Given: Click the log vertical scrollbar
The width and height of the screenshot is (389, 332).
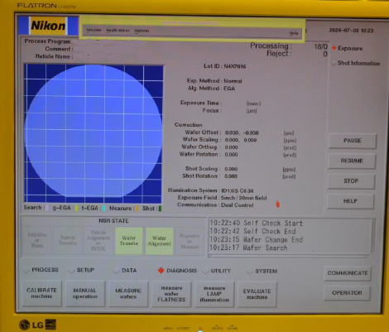Looking at the screenshot, I should coord(374,235).
